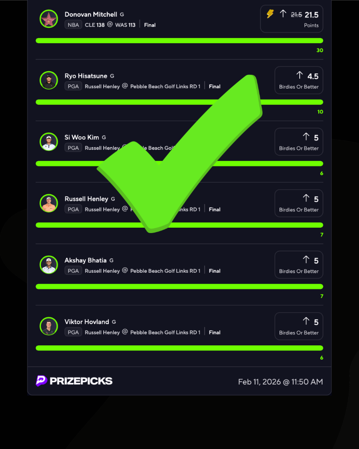
Task: Open the Donovan Mitchell player name
Action: pos(91,14)
